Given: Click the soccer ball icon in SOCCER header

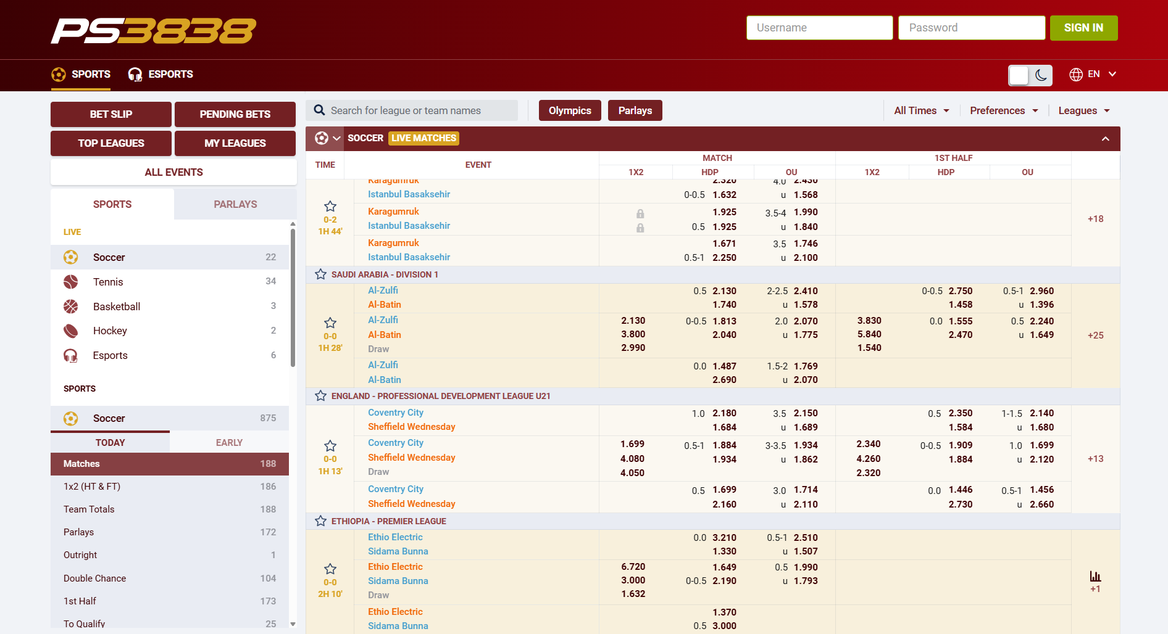Looking at the screenshot, I should (x=322, y=138).
